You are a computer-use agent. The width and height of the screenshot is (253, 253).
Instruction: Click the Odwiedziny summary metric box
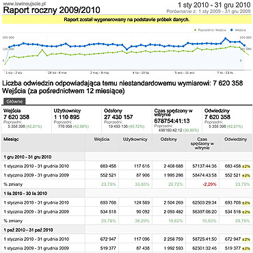coord(227,120)
